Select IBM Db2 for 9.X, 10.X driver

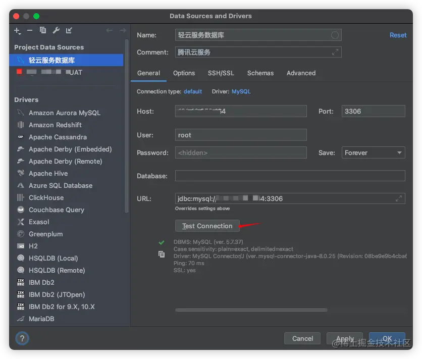[x=62, y=306]
